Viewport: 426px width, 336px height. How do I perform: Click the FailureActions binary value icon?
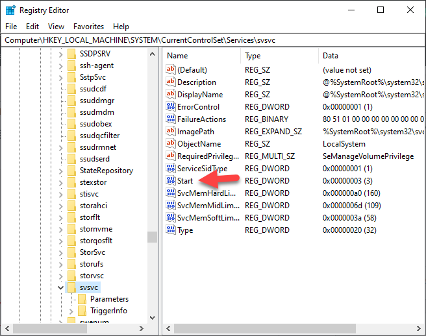coord(171,119)
